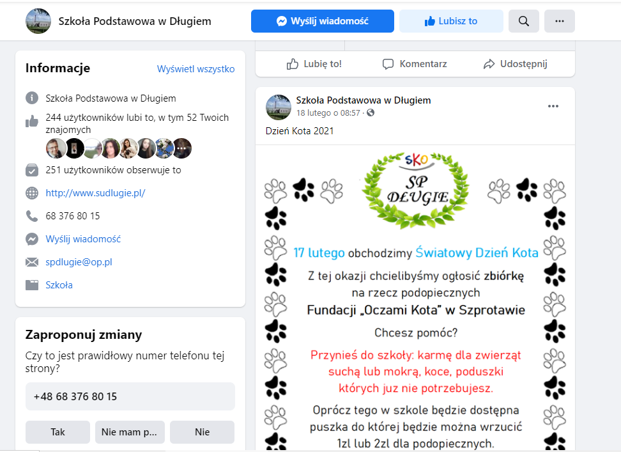Open Szkoła Podstawowa w Długiem post author name
The height and width of the screenshot is (452, 621).
pos(364,100)
